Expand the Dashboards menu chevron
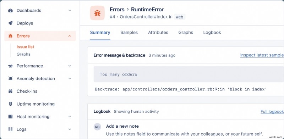Viewport: 284px width, 139px height. [70, 11]
